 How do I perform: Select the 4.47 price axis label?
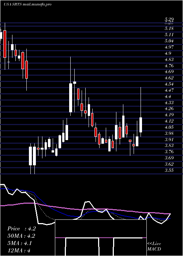(169, 90)
